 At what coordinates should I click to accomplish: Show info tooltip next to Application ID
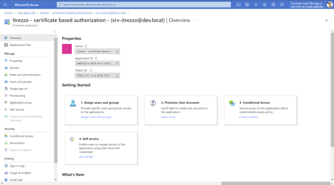tap(96, 58)
